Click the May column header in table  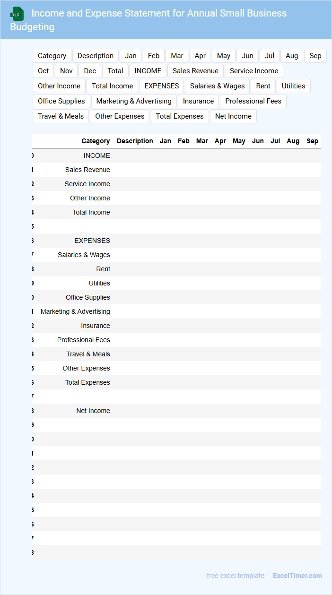click(239, 141)
